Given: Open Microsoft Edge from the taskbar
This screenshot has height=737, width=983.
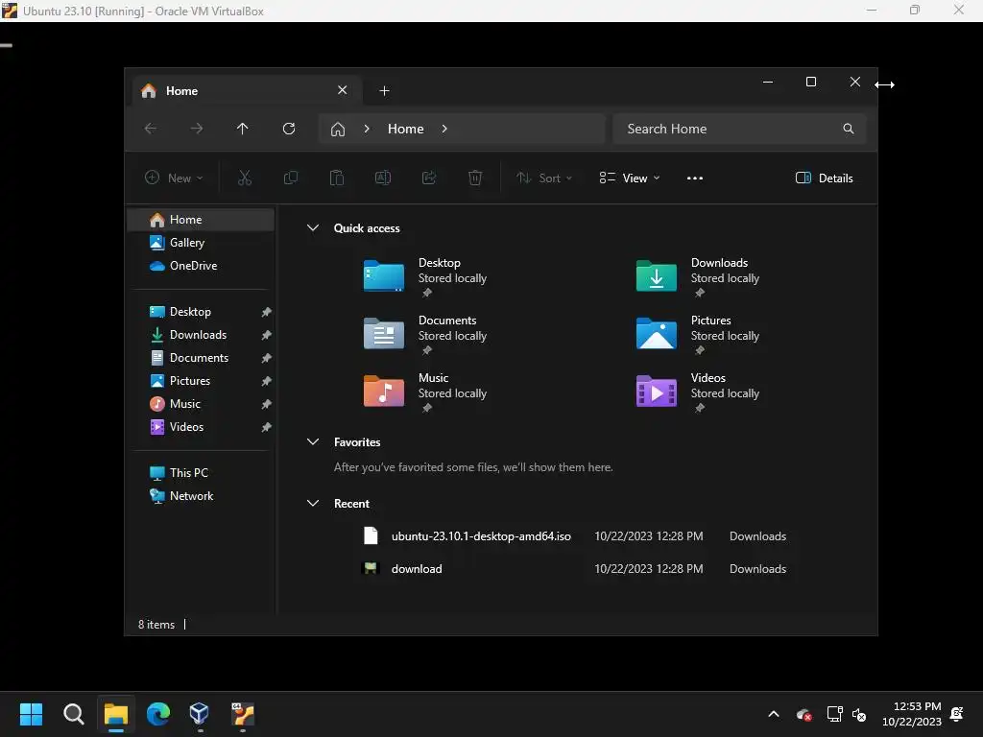Looking at the screenshot, I should pyautogui.click(x=158, y=714).
